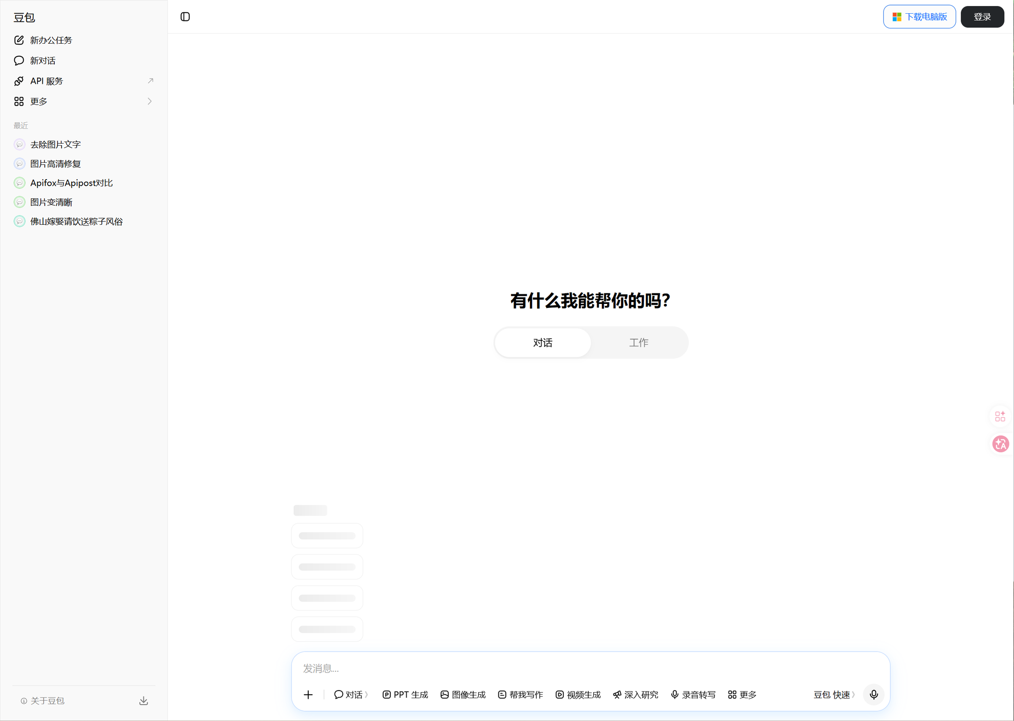Click chat icon beside 图片变清晰
The height and width of the screenshot is (721, 1014).
19,202
